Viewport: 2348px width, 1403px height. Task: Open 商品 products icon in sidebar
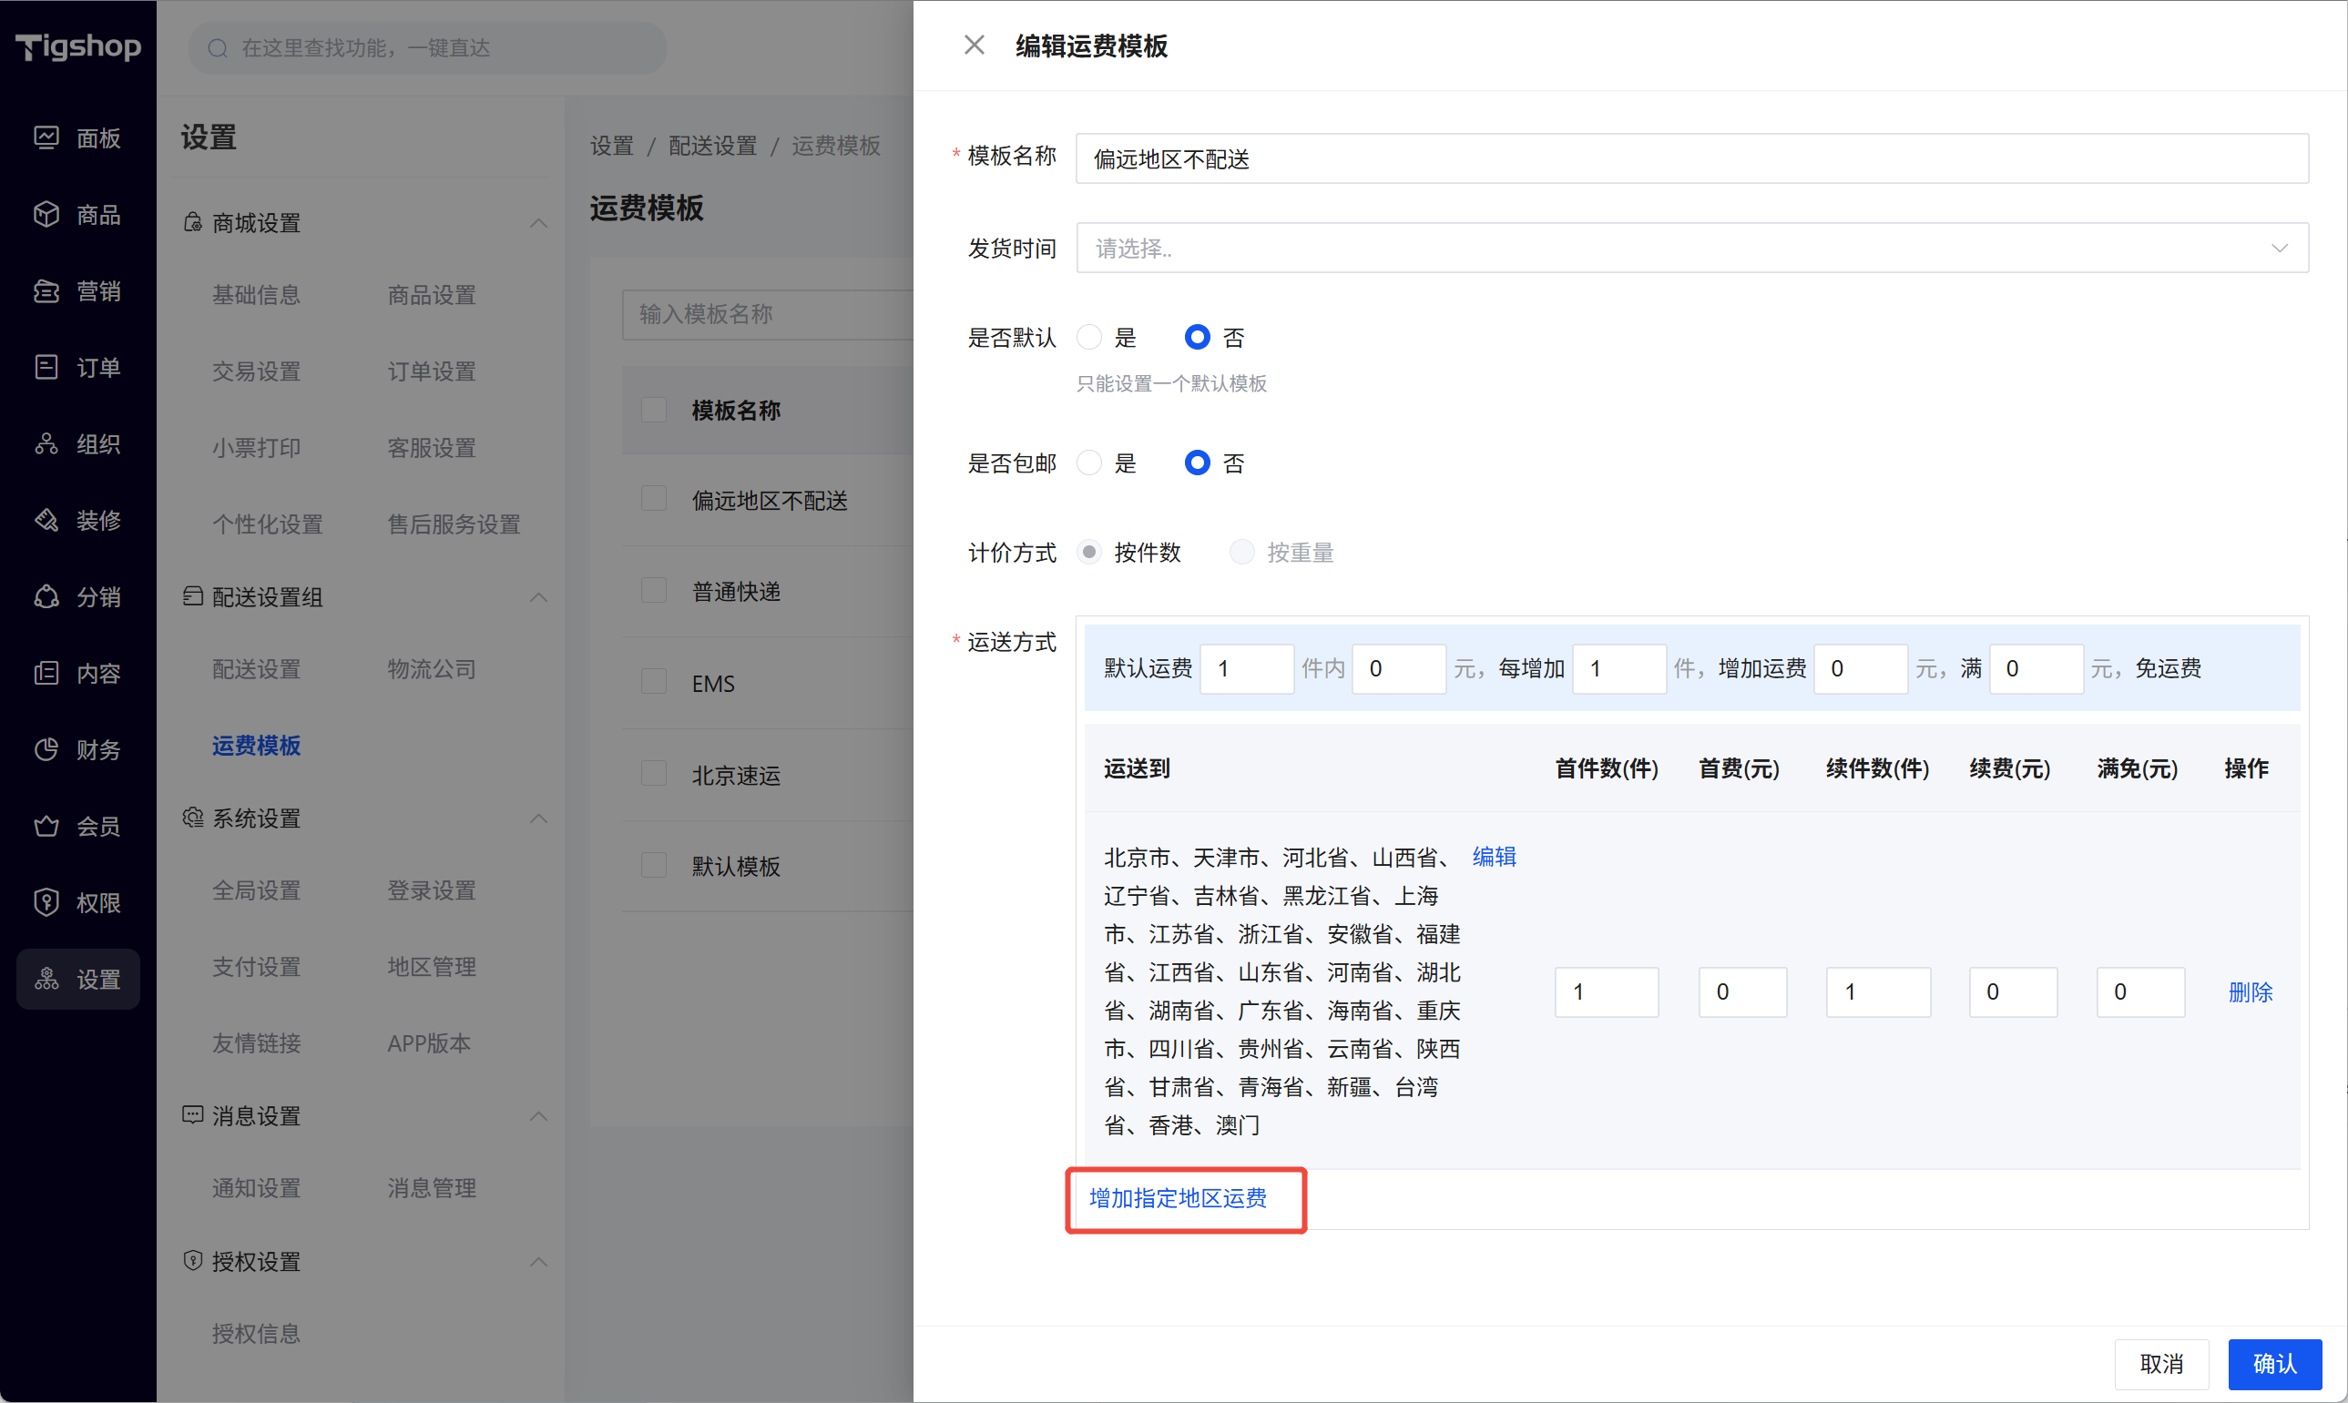click(x=46, y=215)
